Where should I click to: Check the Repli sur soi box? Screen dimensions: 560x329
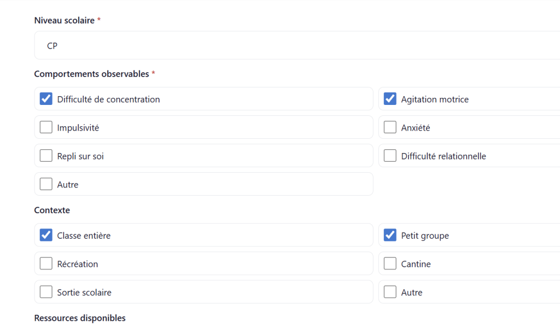click(46, 156)
